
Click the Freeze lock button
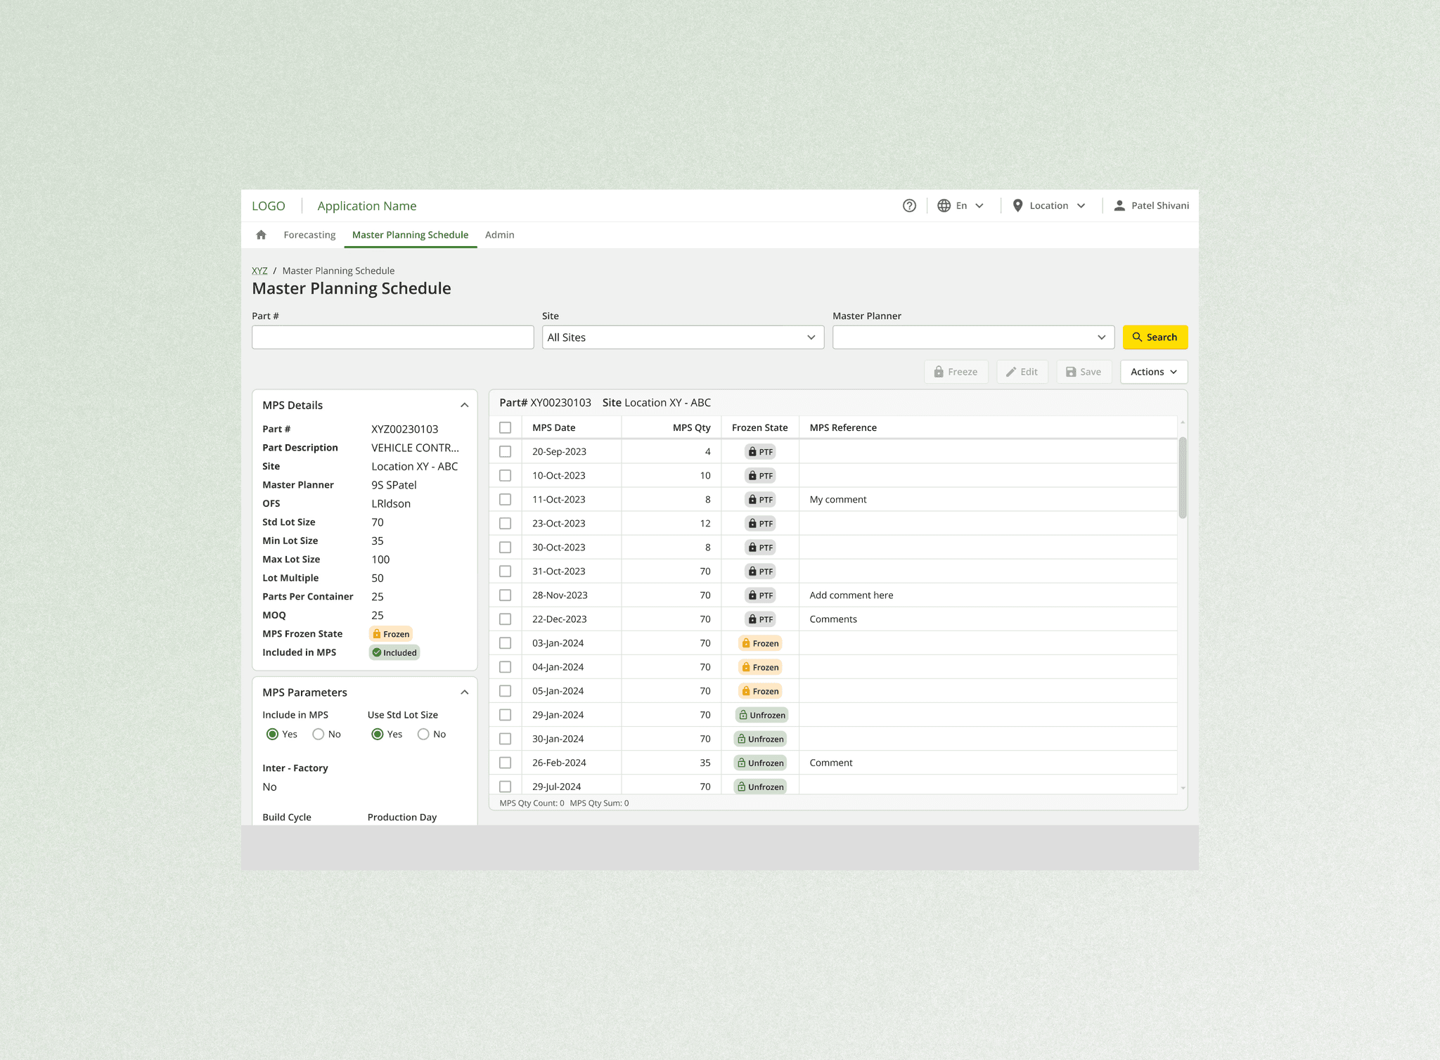click(956, 372)
